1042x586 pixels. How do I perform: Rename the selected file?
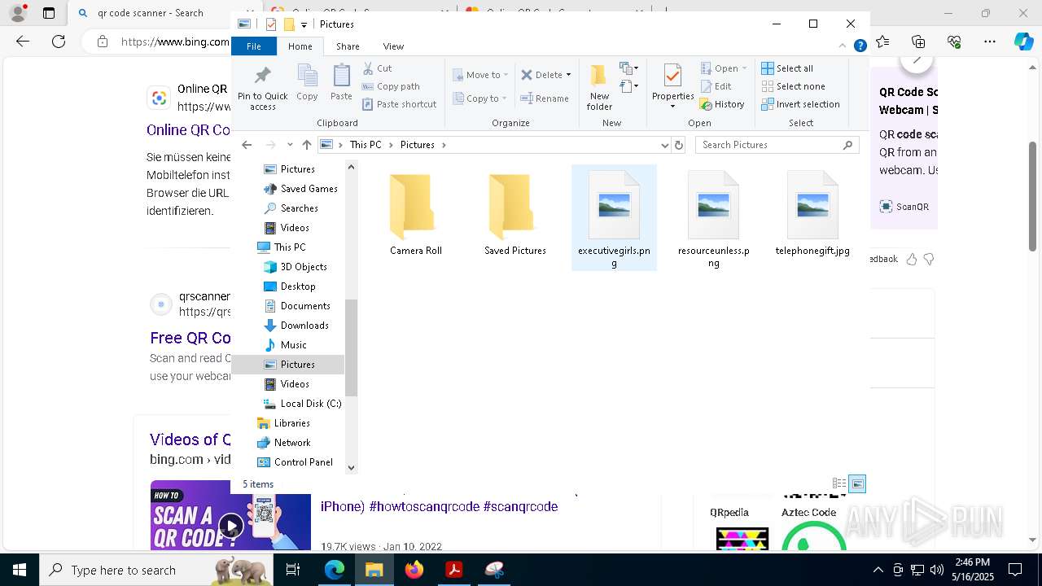click(x=545, y=98)
